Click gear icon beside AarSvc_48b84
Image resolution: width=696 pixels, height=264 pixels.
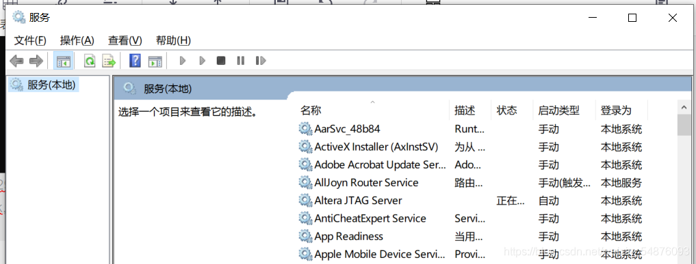pyautogui.click(x=305, y=129)
